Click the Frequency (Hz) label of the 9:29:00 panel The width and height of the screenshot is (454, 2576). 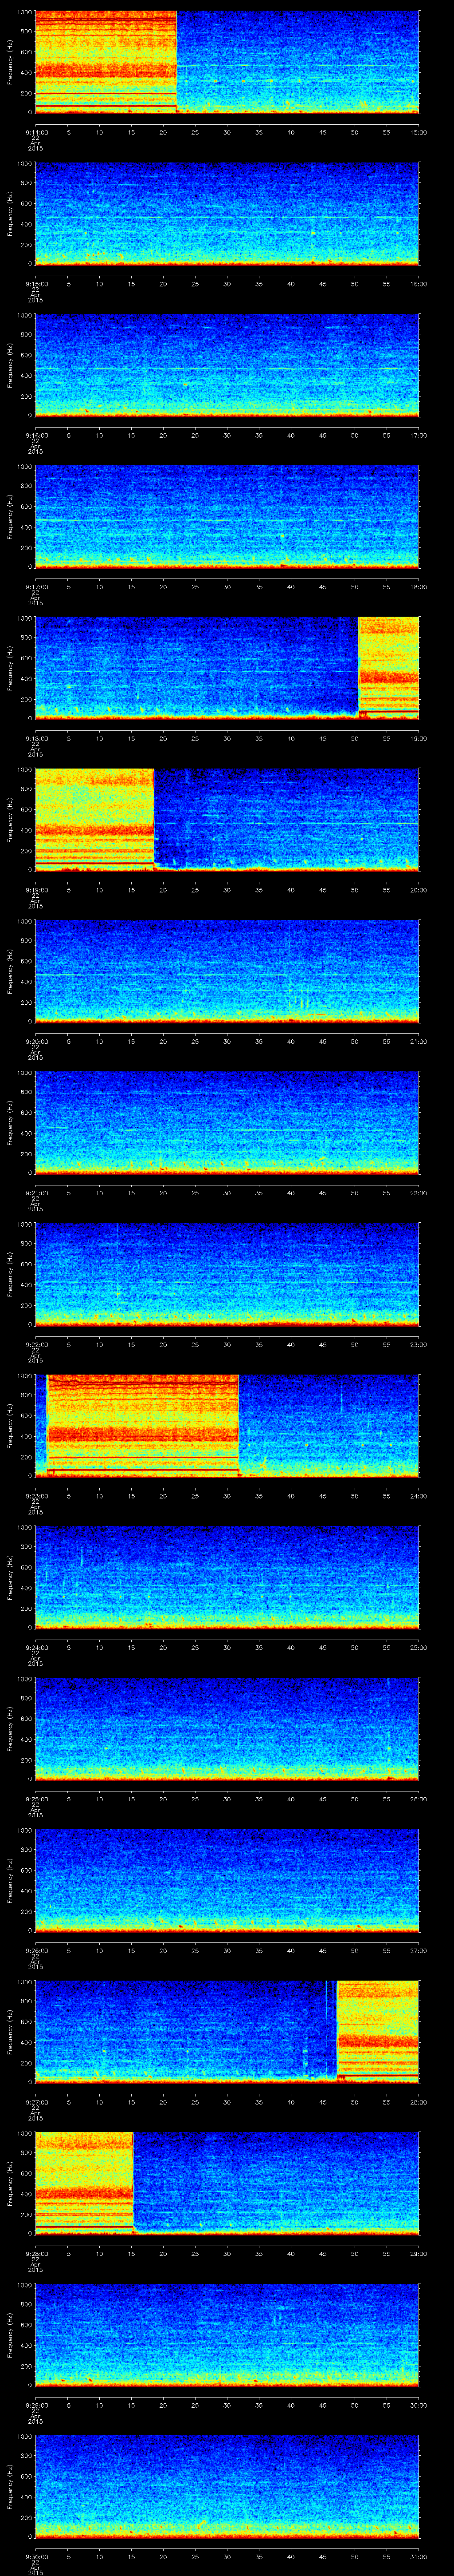10,2335
